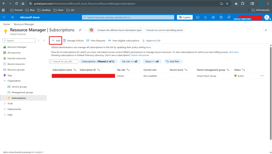This screenshot has width=272, height=154.
Task: Expand the Tools section
Action: pos(5,104)
